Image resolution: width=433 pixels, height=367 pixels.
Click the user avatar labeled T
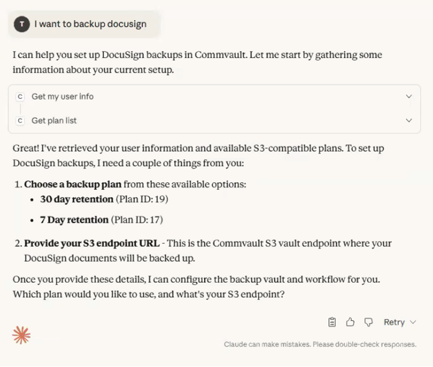[x=22, y=24]
